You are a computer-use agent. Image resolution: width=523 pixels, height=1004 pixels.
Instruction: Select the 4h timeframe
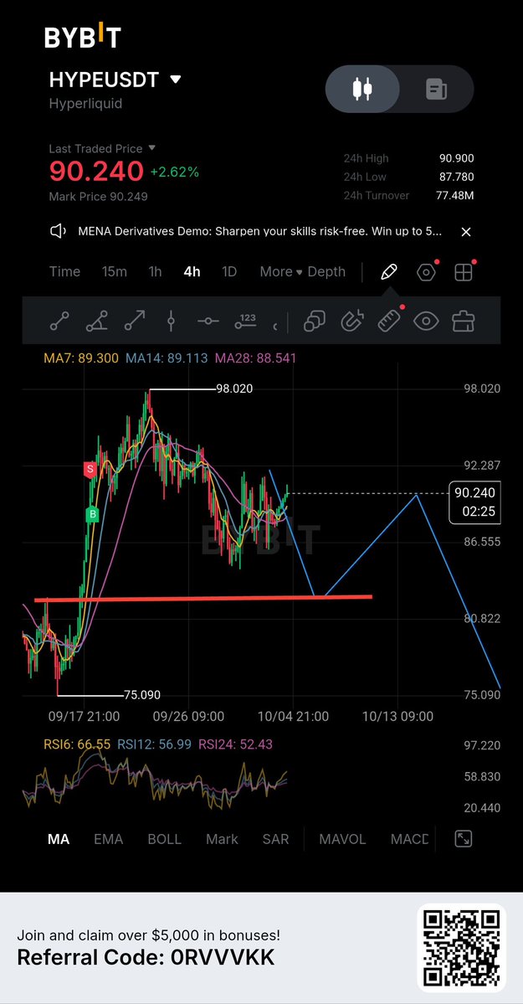pos(192,271)
